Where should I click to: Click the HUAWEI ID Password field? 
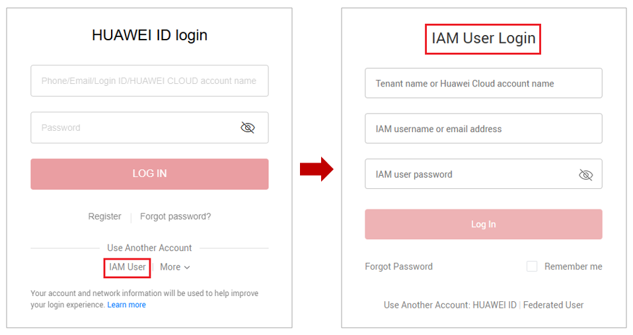click(x=132, y=128)
